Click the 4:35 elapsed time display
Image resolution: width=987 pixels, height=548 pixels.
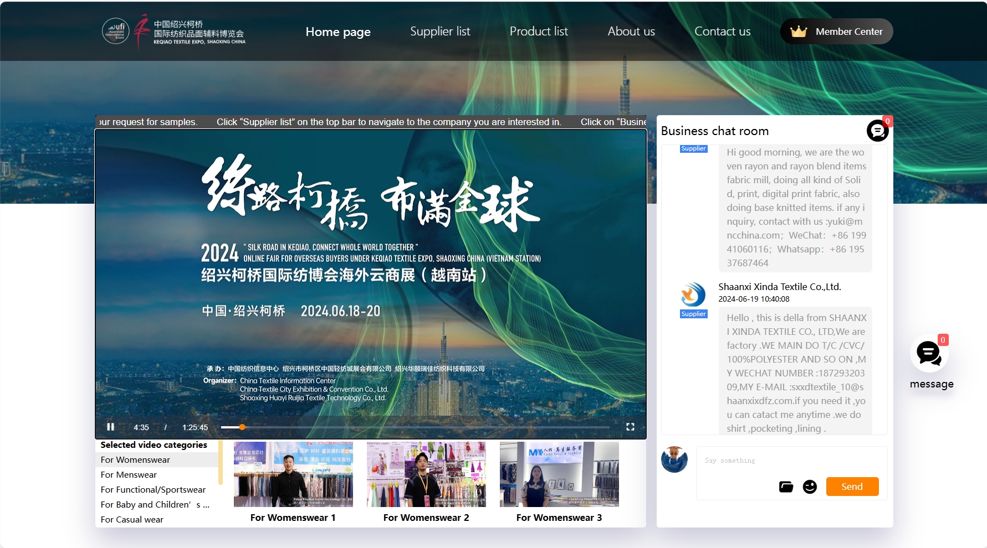click(141, 427)
